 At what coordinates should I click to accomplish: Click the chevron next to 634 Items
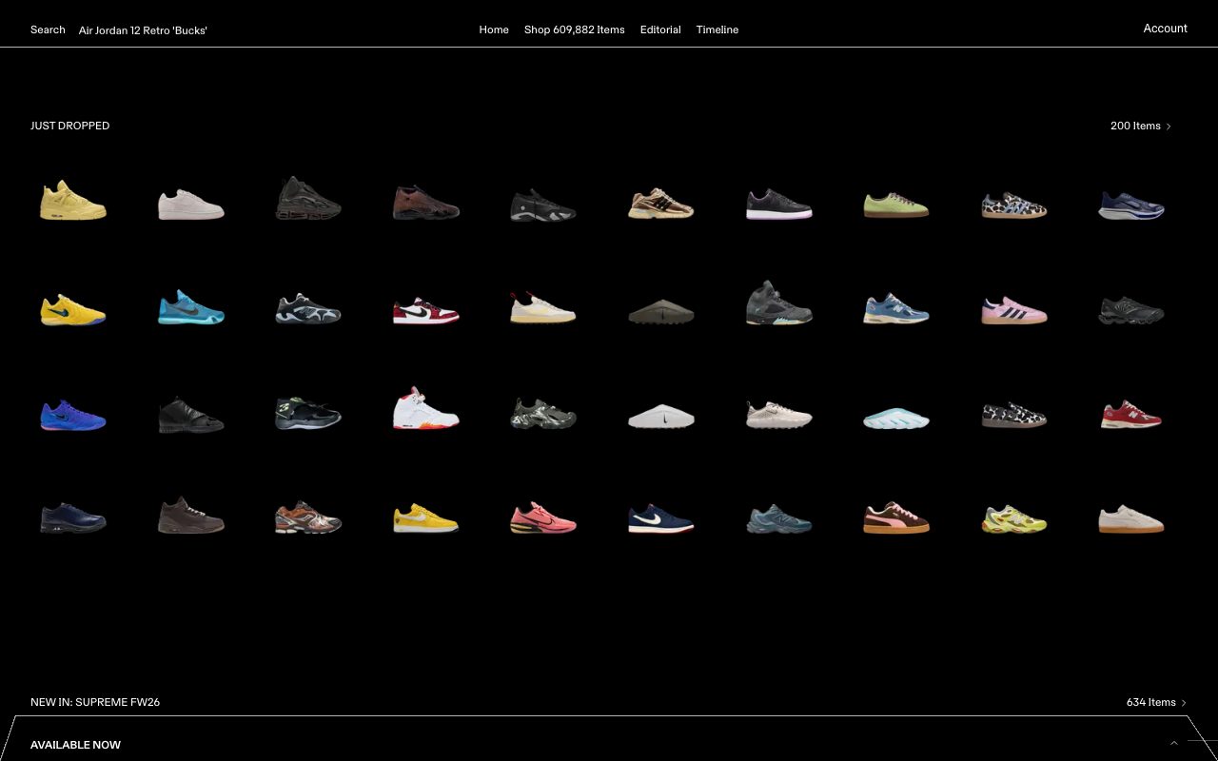[x=1184, y=703]
